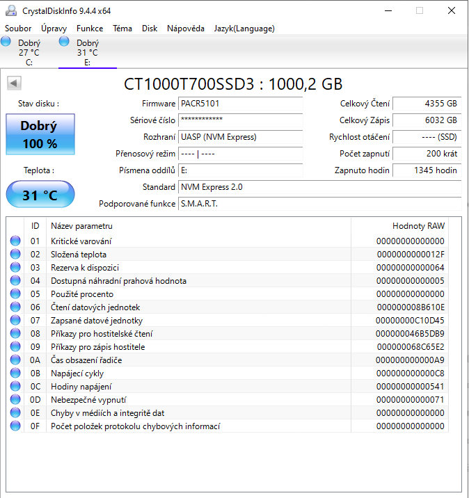Click the ID column header
The image size is (469, 498).
point(35,226)
